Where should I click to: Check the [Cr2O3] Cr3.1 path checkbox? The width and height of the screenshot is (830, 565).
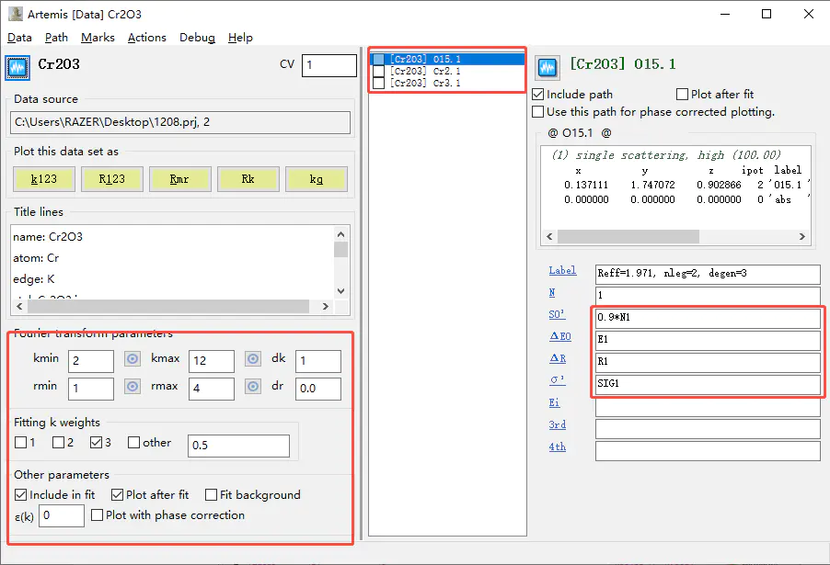pos(378,84)
